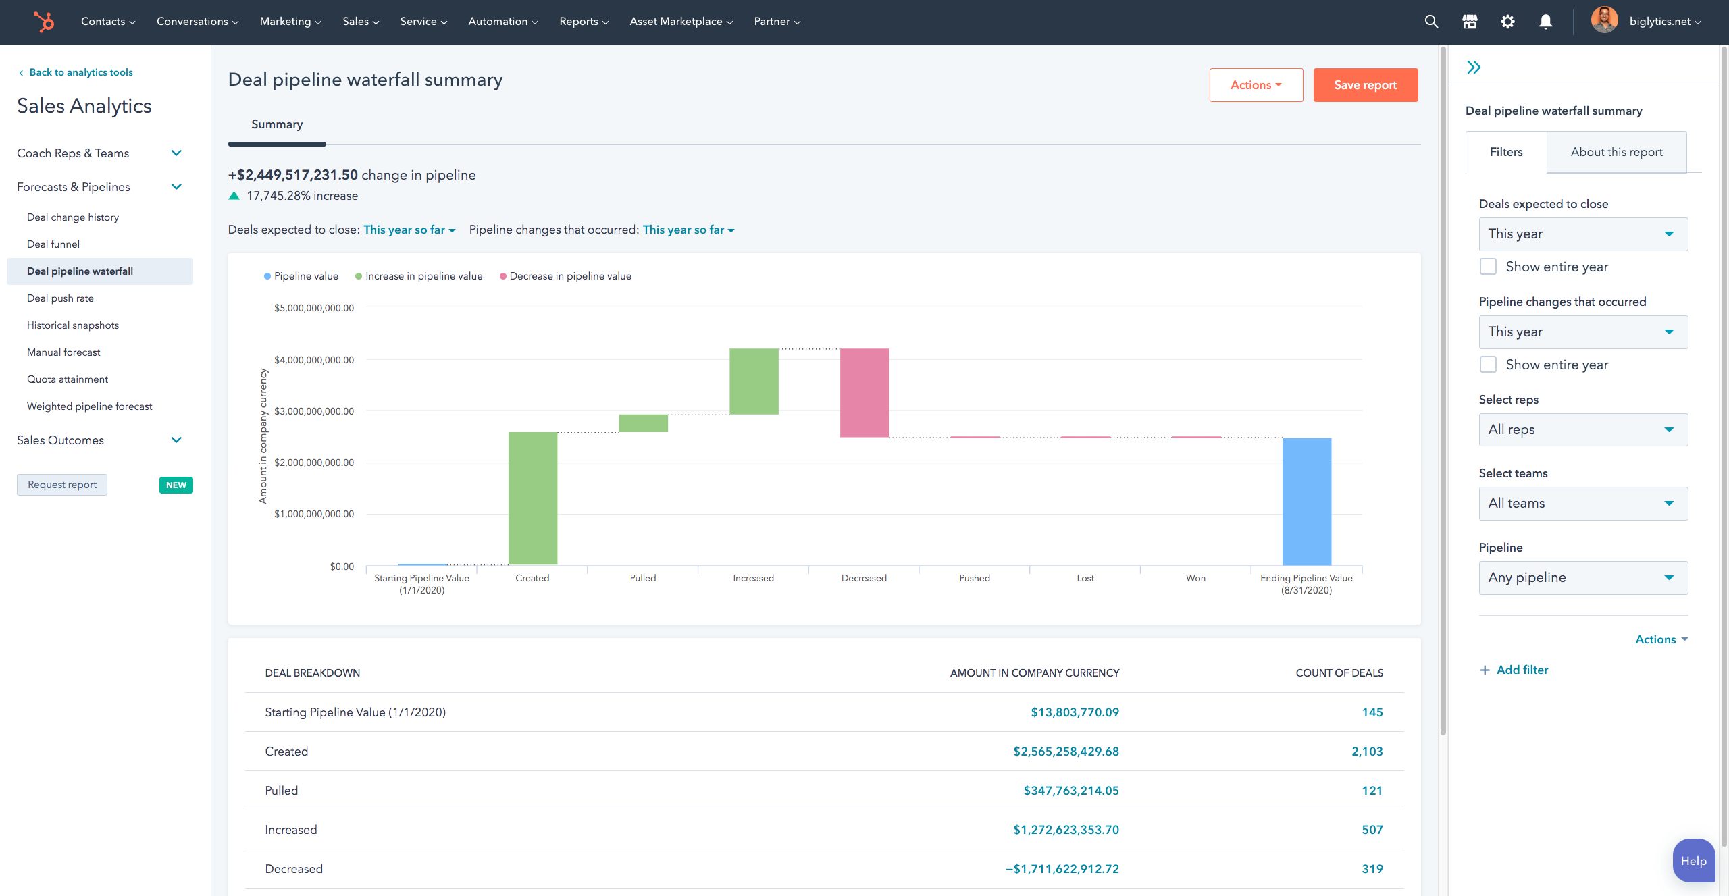Click the HubSpot sprocket logo

point(44,22)
